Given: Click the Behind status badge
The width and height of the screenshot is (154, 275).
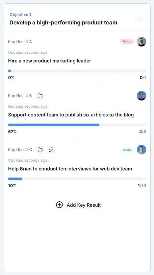Looking at the screenshot, I should tap(127, 42).
